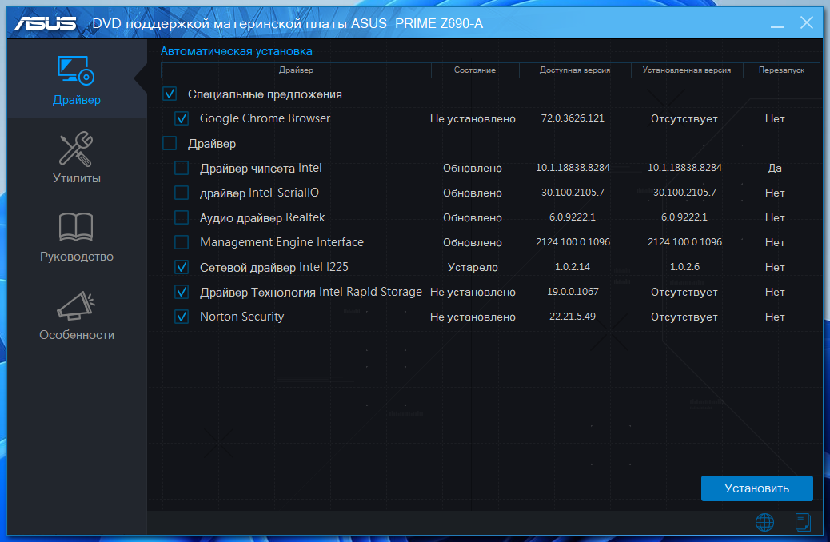This screenshot has width=830, height=542.
Task: Click available version 19.0.0.1067
Action: coord(573,292)
